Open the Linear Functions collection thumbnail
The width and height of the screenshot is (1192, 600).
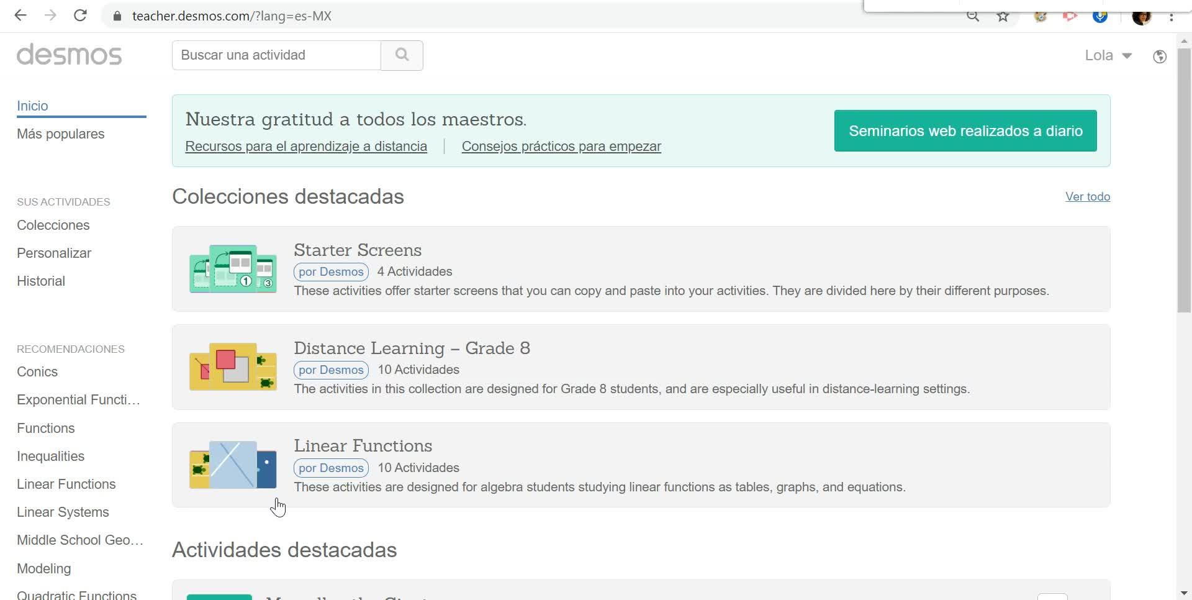[x=233, y=465]
